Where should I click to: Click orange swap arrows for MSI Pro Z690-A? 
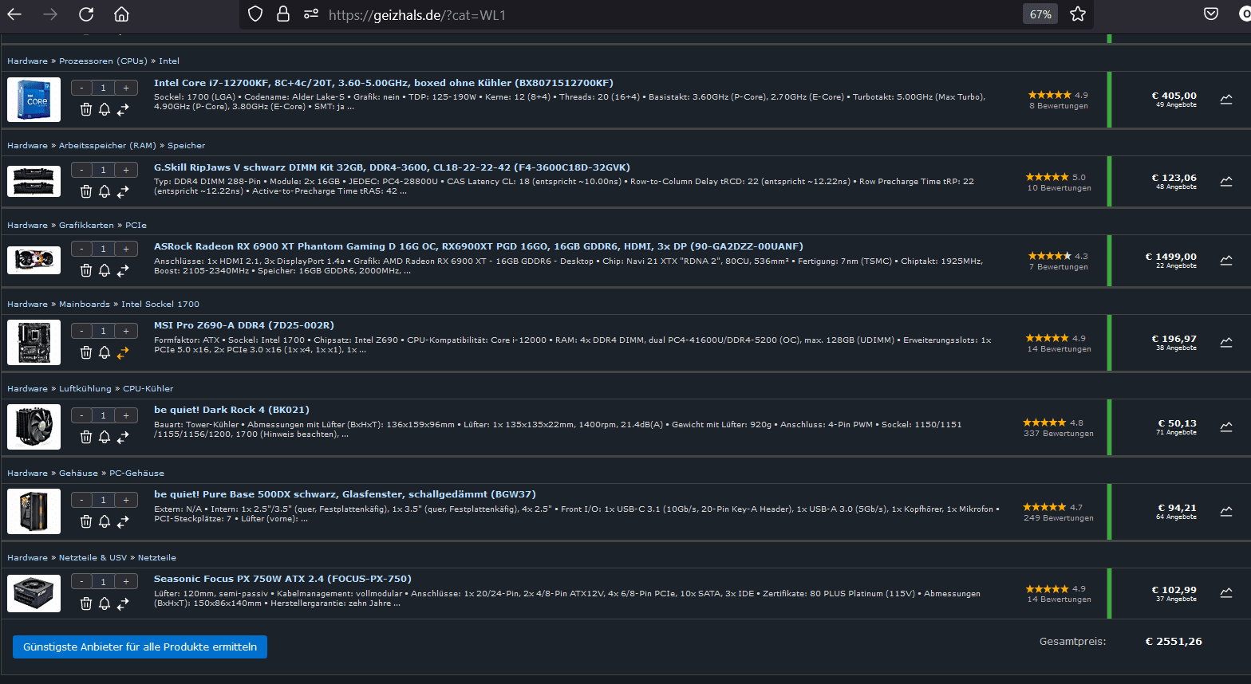coord(123,352)
